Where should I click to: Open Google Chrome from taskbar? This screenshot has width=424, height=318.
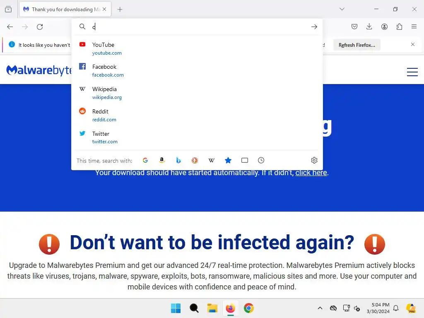pyautogui.click(x=249, y=308)
